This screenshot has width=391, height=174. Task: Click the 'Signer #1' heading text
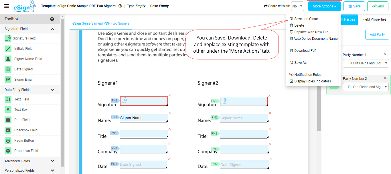(108, 83)
